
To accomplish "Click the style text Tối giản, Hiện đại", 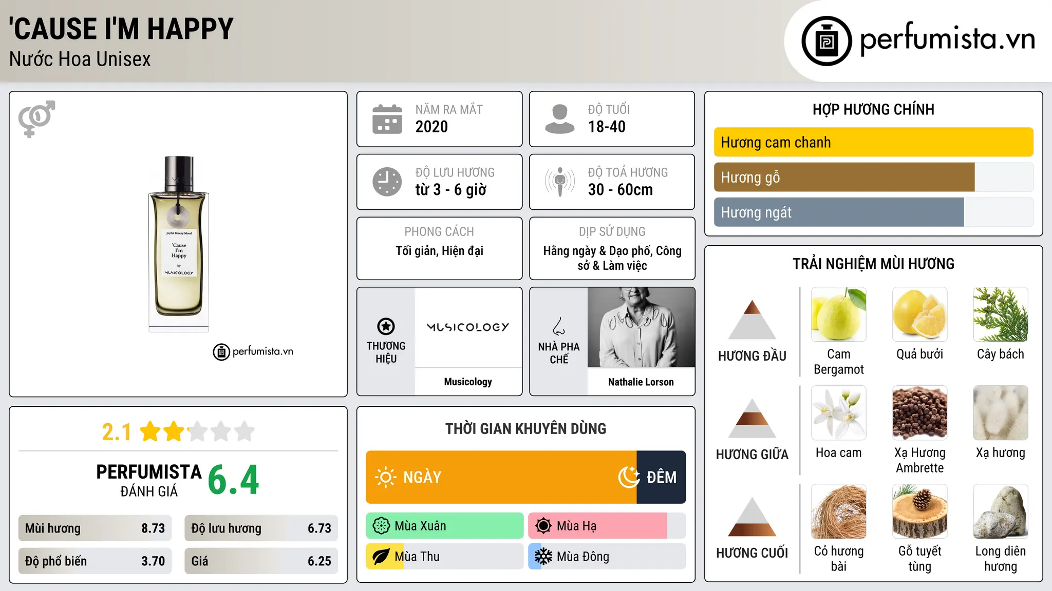I will (x=439, y=251).
